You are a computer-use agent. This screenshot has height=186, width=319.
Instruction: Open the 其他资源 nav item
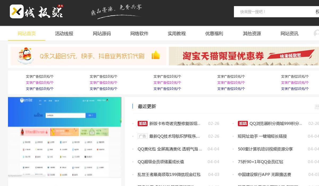coord(252,33)
